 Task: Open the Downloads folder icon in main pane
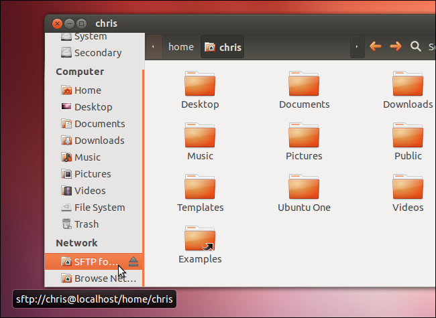408,84
